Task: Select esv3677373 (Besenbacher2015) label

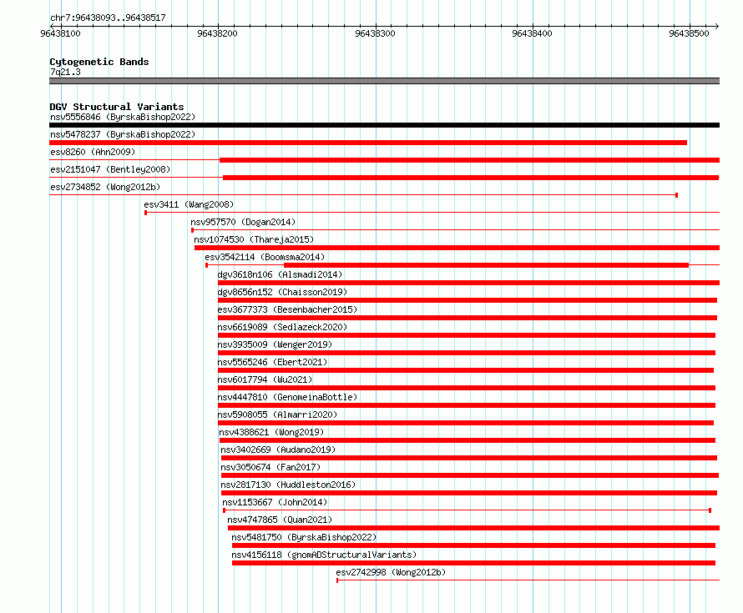Action: pyautogui.click(x=287, y=309)
